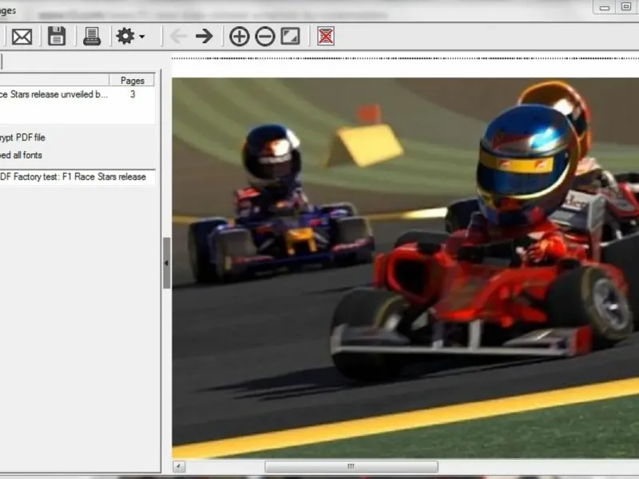Image resolution: width=639 pixels, height=479 pixels.
Task: Click the kart racing page preview image
Action: 405,263
